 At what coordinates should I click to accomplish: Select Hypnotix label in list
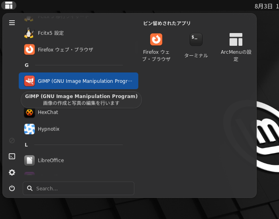[49, 129]
